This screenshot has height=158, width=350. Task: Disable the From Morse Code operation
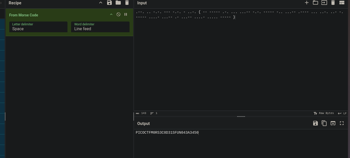click(x=118, y=15)
